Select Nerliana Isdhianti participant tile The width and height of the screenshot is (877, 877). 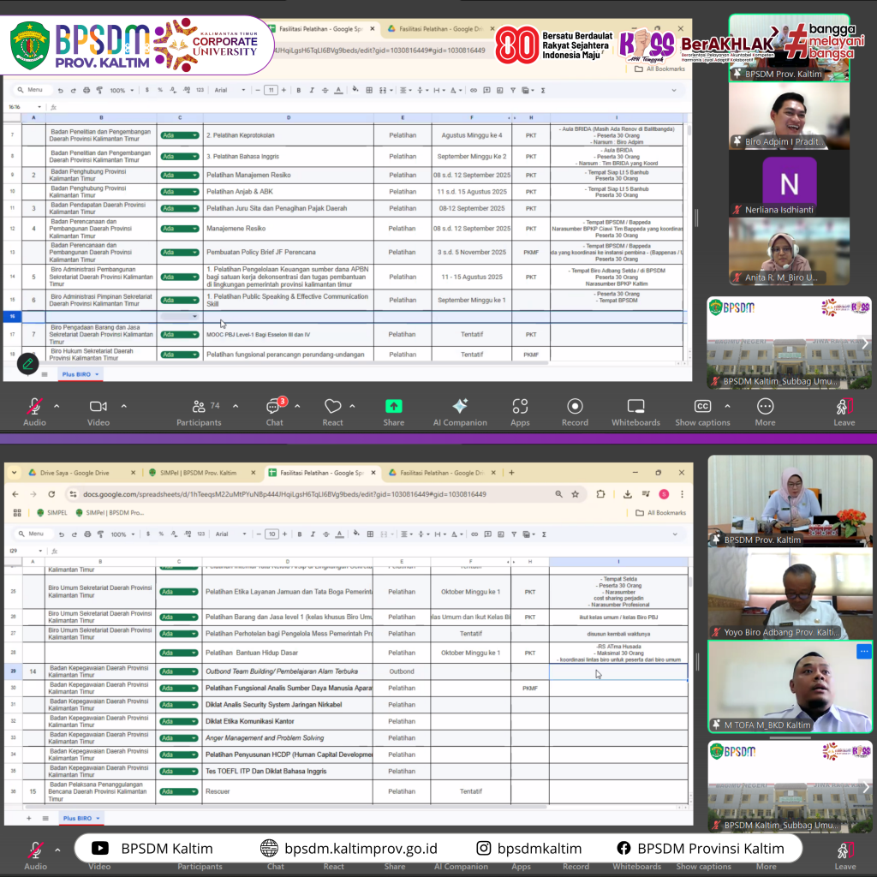tap(789, 185)
